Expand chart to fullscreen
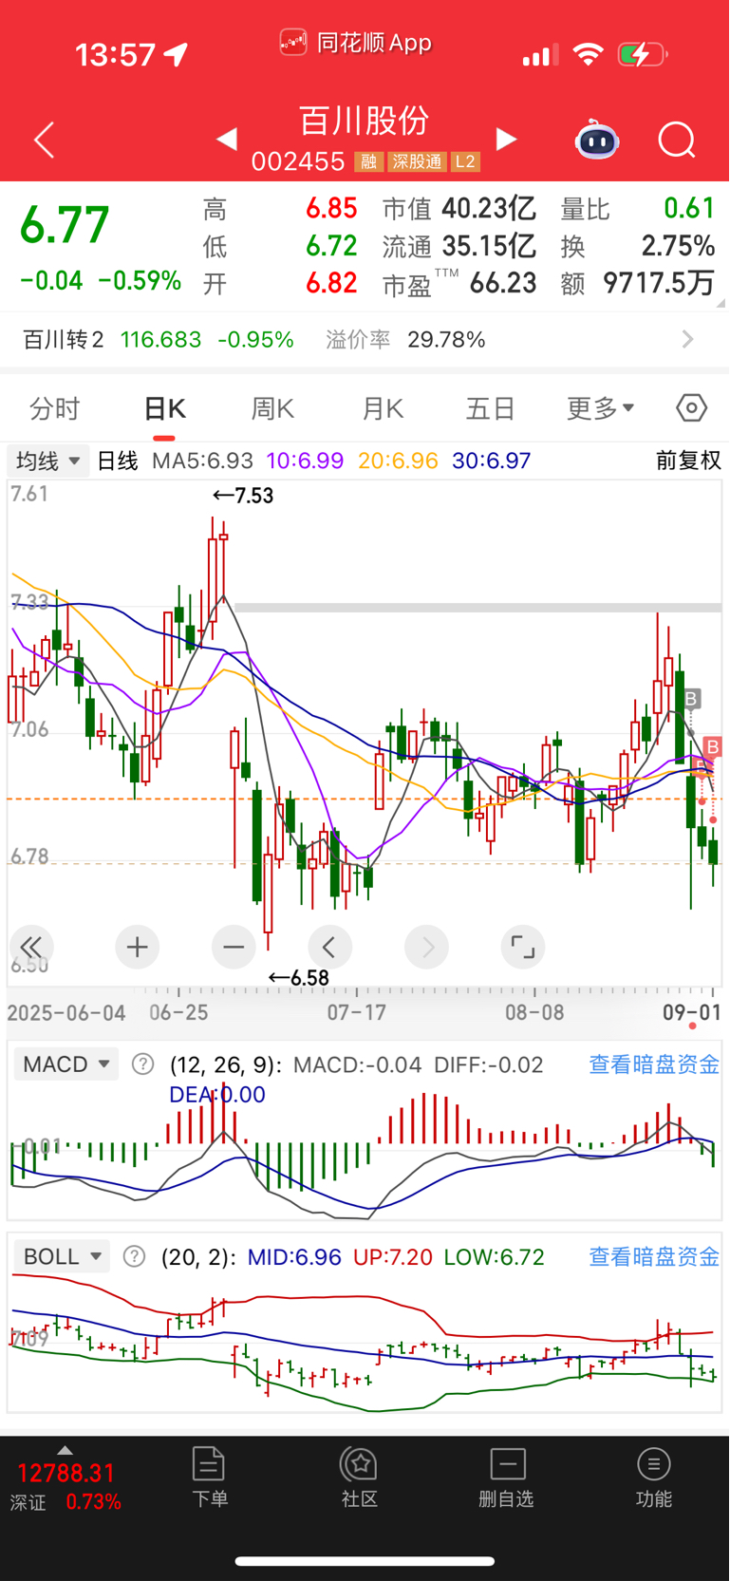 click(x=523, y=947)
